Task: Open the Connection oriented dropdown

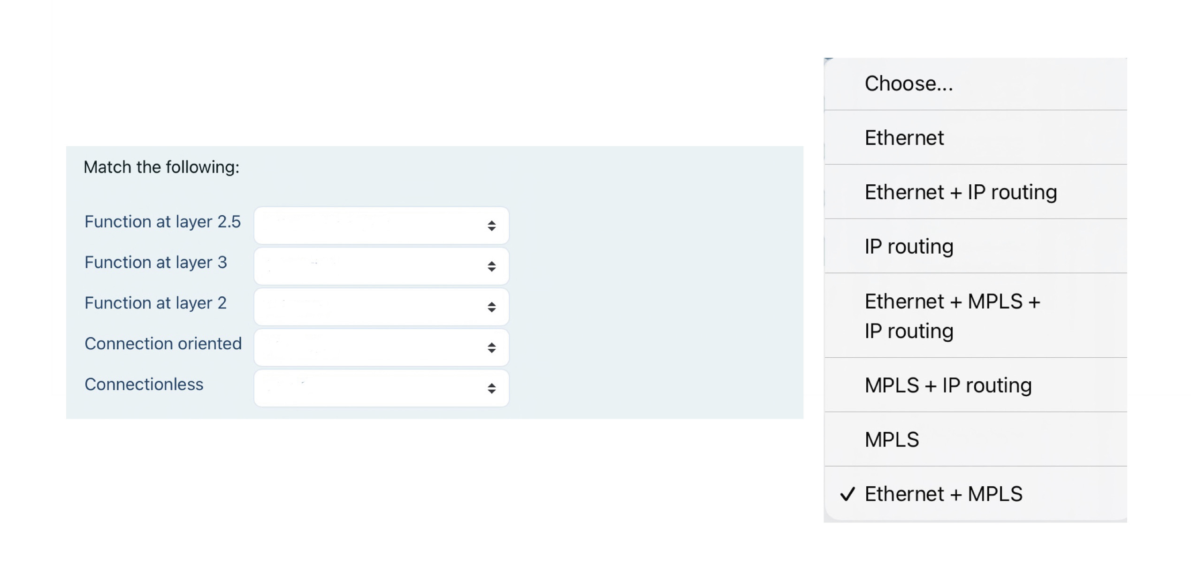Action: click(x=381, y=347)
